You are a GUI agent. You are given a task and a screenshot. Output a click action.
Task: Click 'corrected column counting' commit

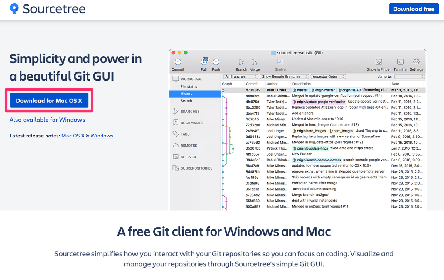pyautogui.click(x=314, y=189)
